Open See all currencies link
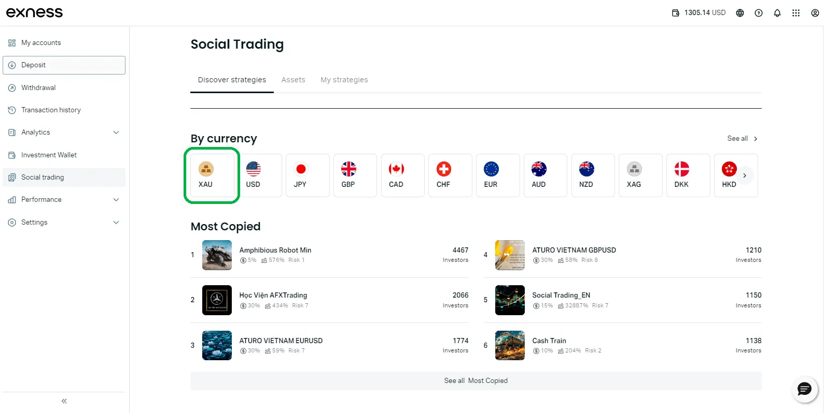This screenshot has height=413, width=824. coord(742,139)
